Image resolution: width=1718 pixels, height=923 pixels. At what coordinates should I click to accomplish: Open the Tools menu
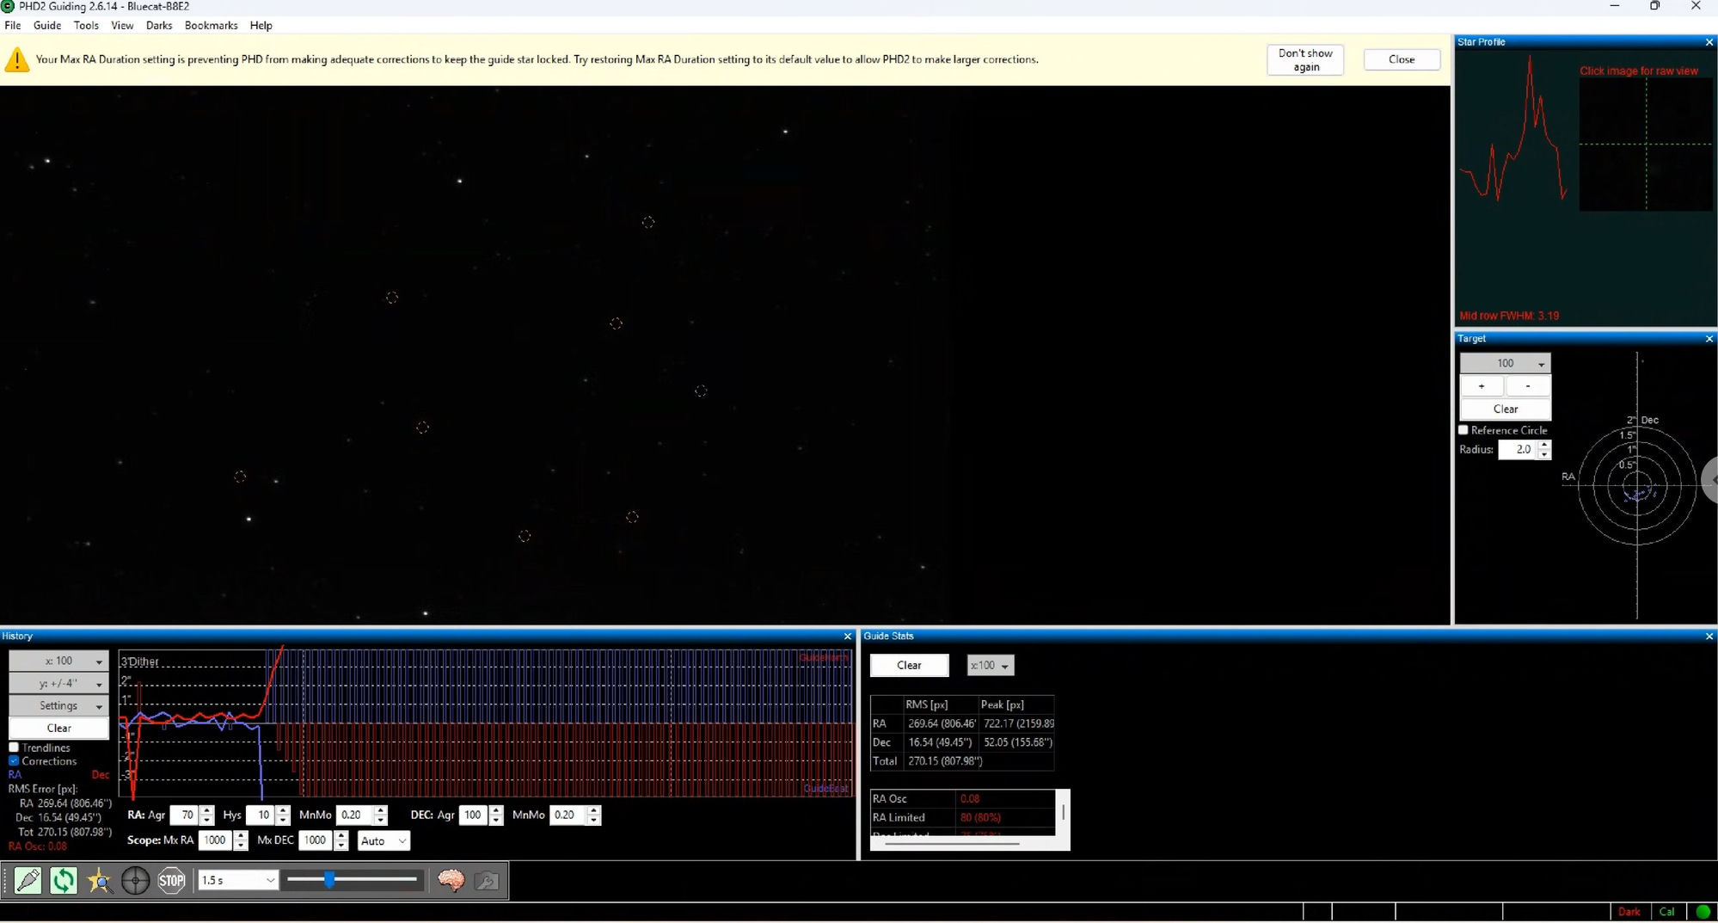(x=86, y=25)
